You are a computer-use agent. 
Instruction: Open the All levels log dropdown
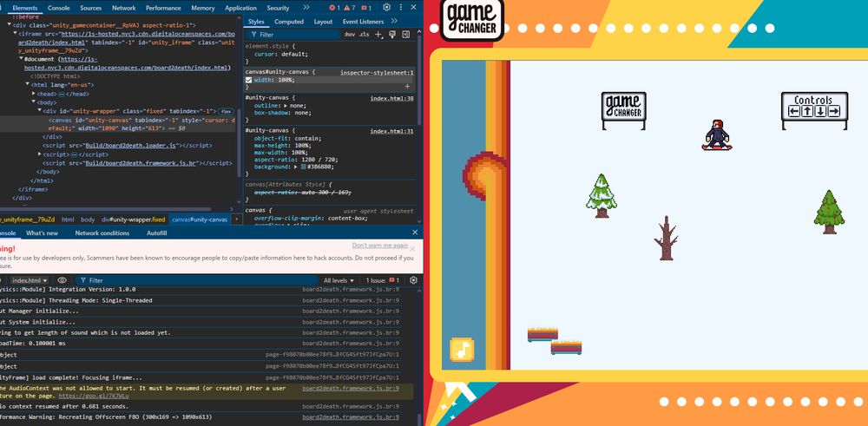coord(339,280)
